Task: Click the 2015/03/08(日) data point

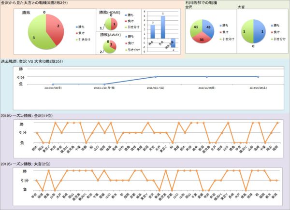Action: [53, 84]
